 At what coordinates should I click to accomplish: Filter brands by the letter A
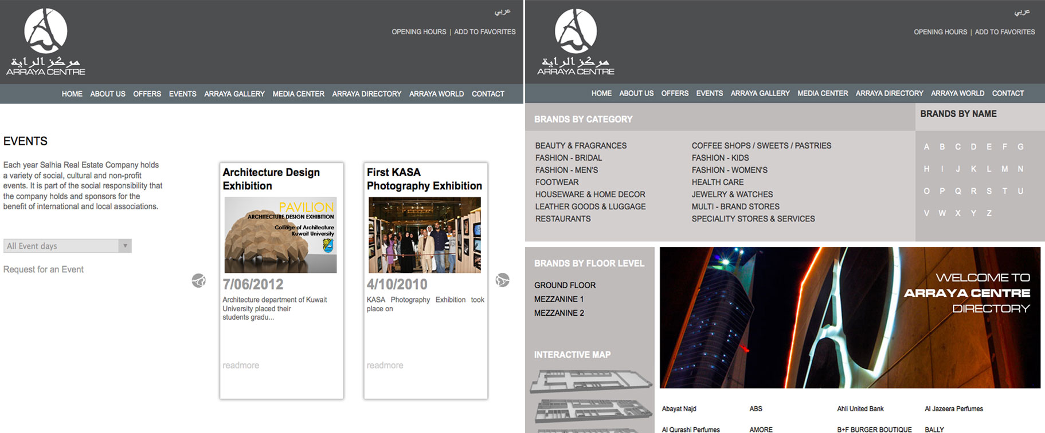pos(926,147)
